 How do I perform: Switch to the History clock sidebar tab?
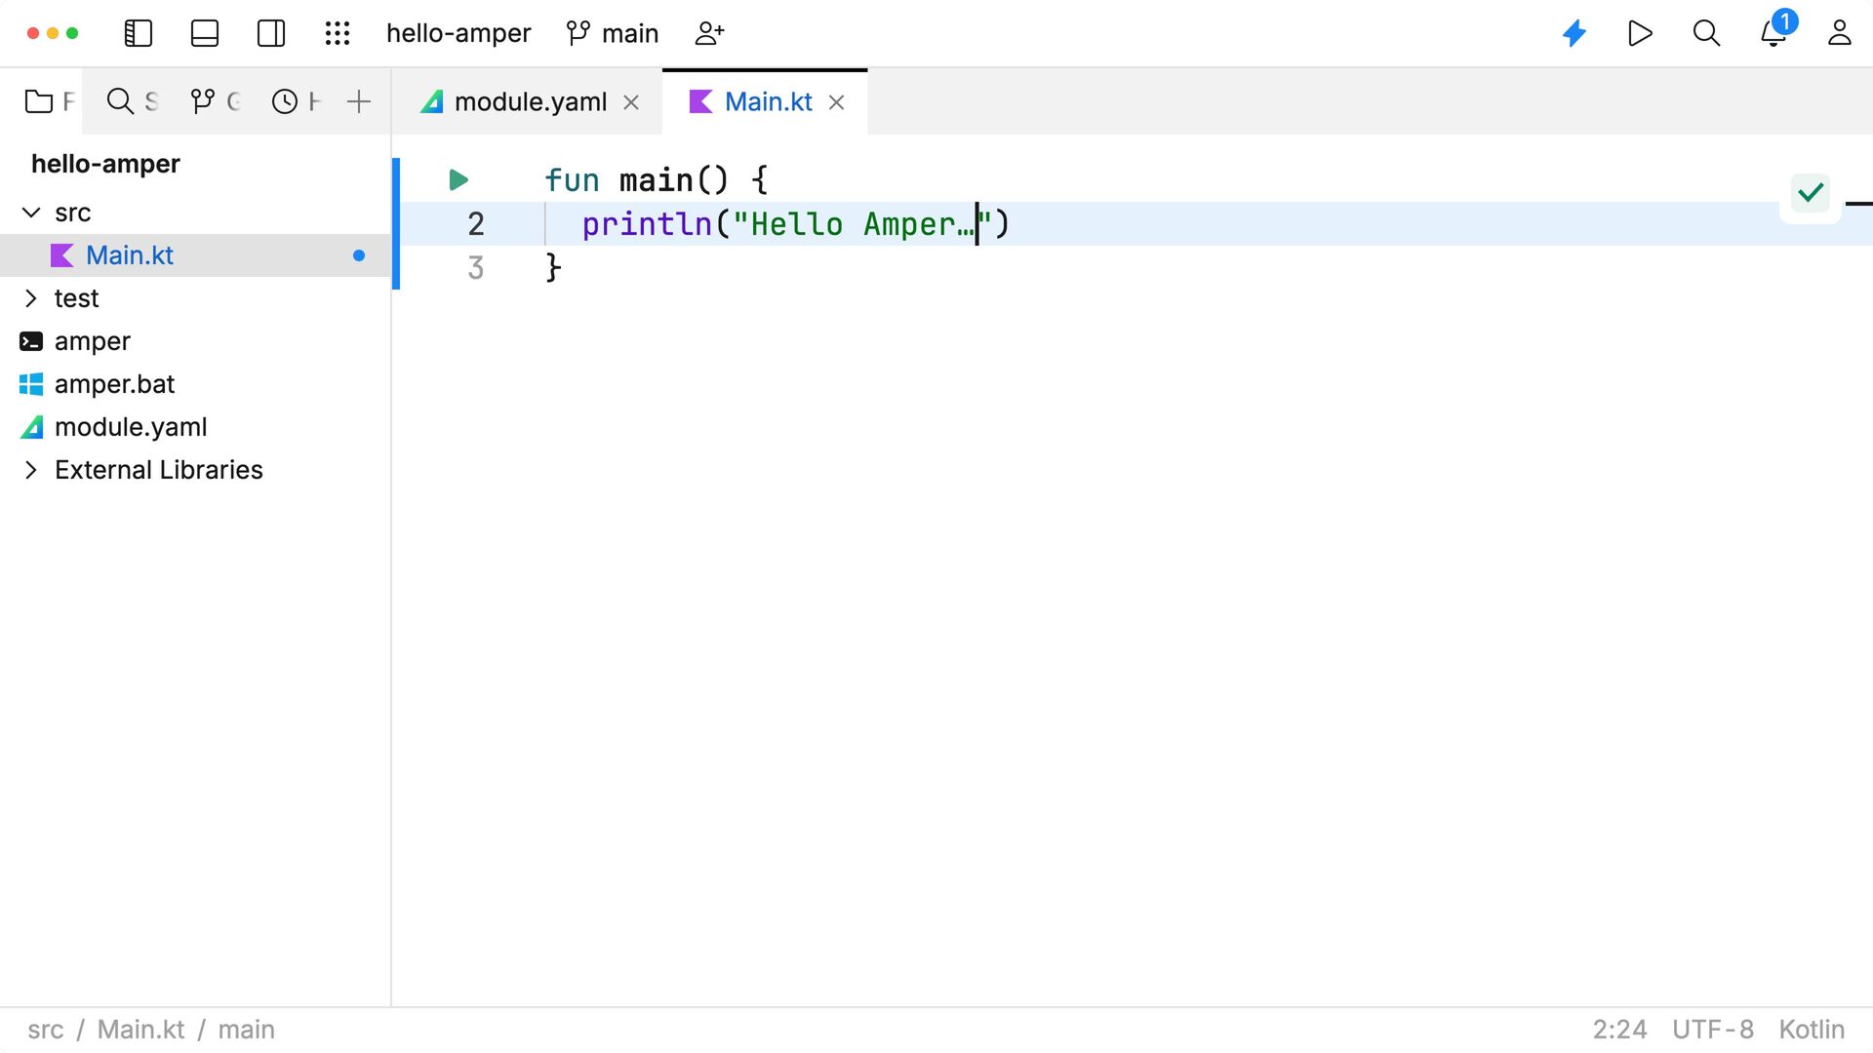pos(296,101)
